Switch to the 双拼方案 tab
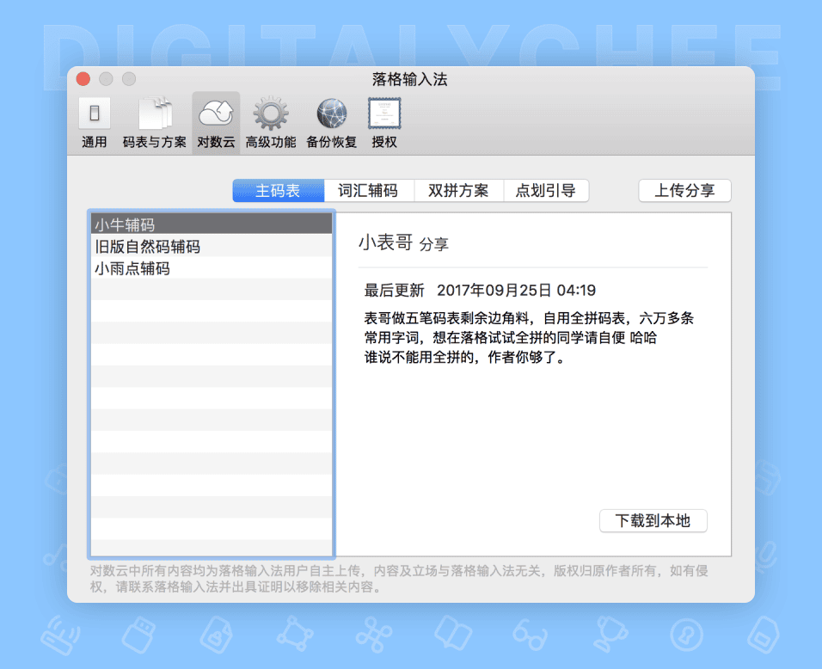This screenshot has width=822, height=669. tap(458, 190)
